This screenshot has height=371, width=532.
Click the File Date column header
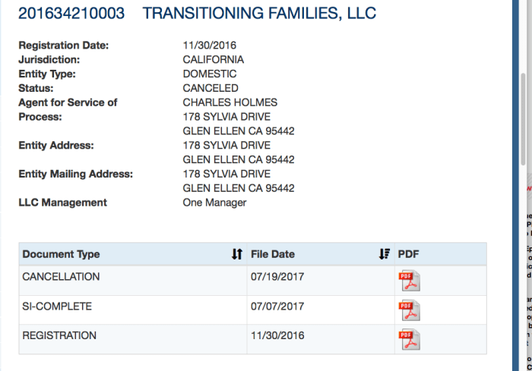pos(273,254)
